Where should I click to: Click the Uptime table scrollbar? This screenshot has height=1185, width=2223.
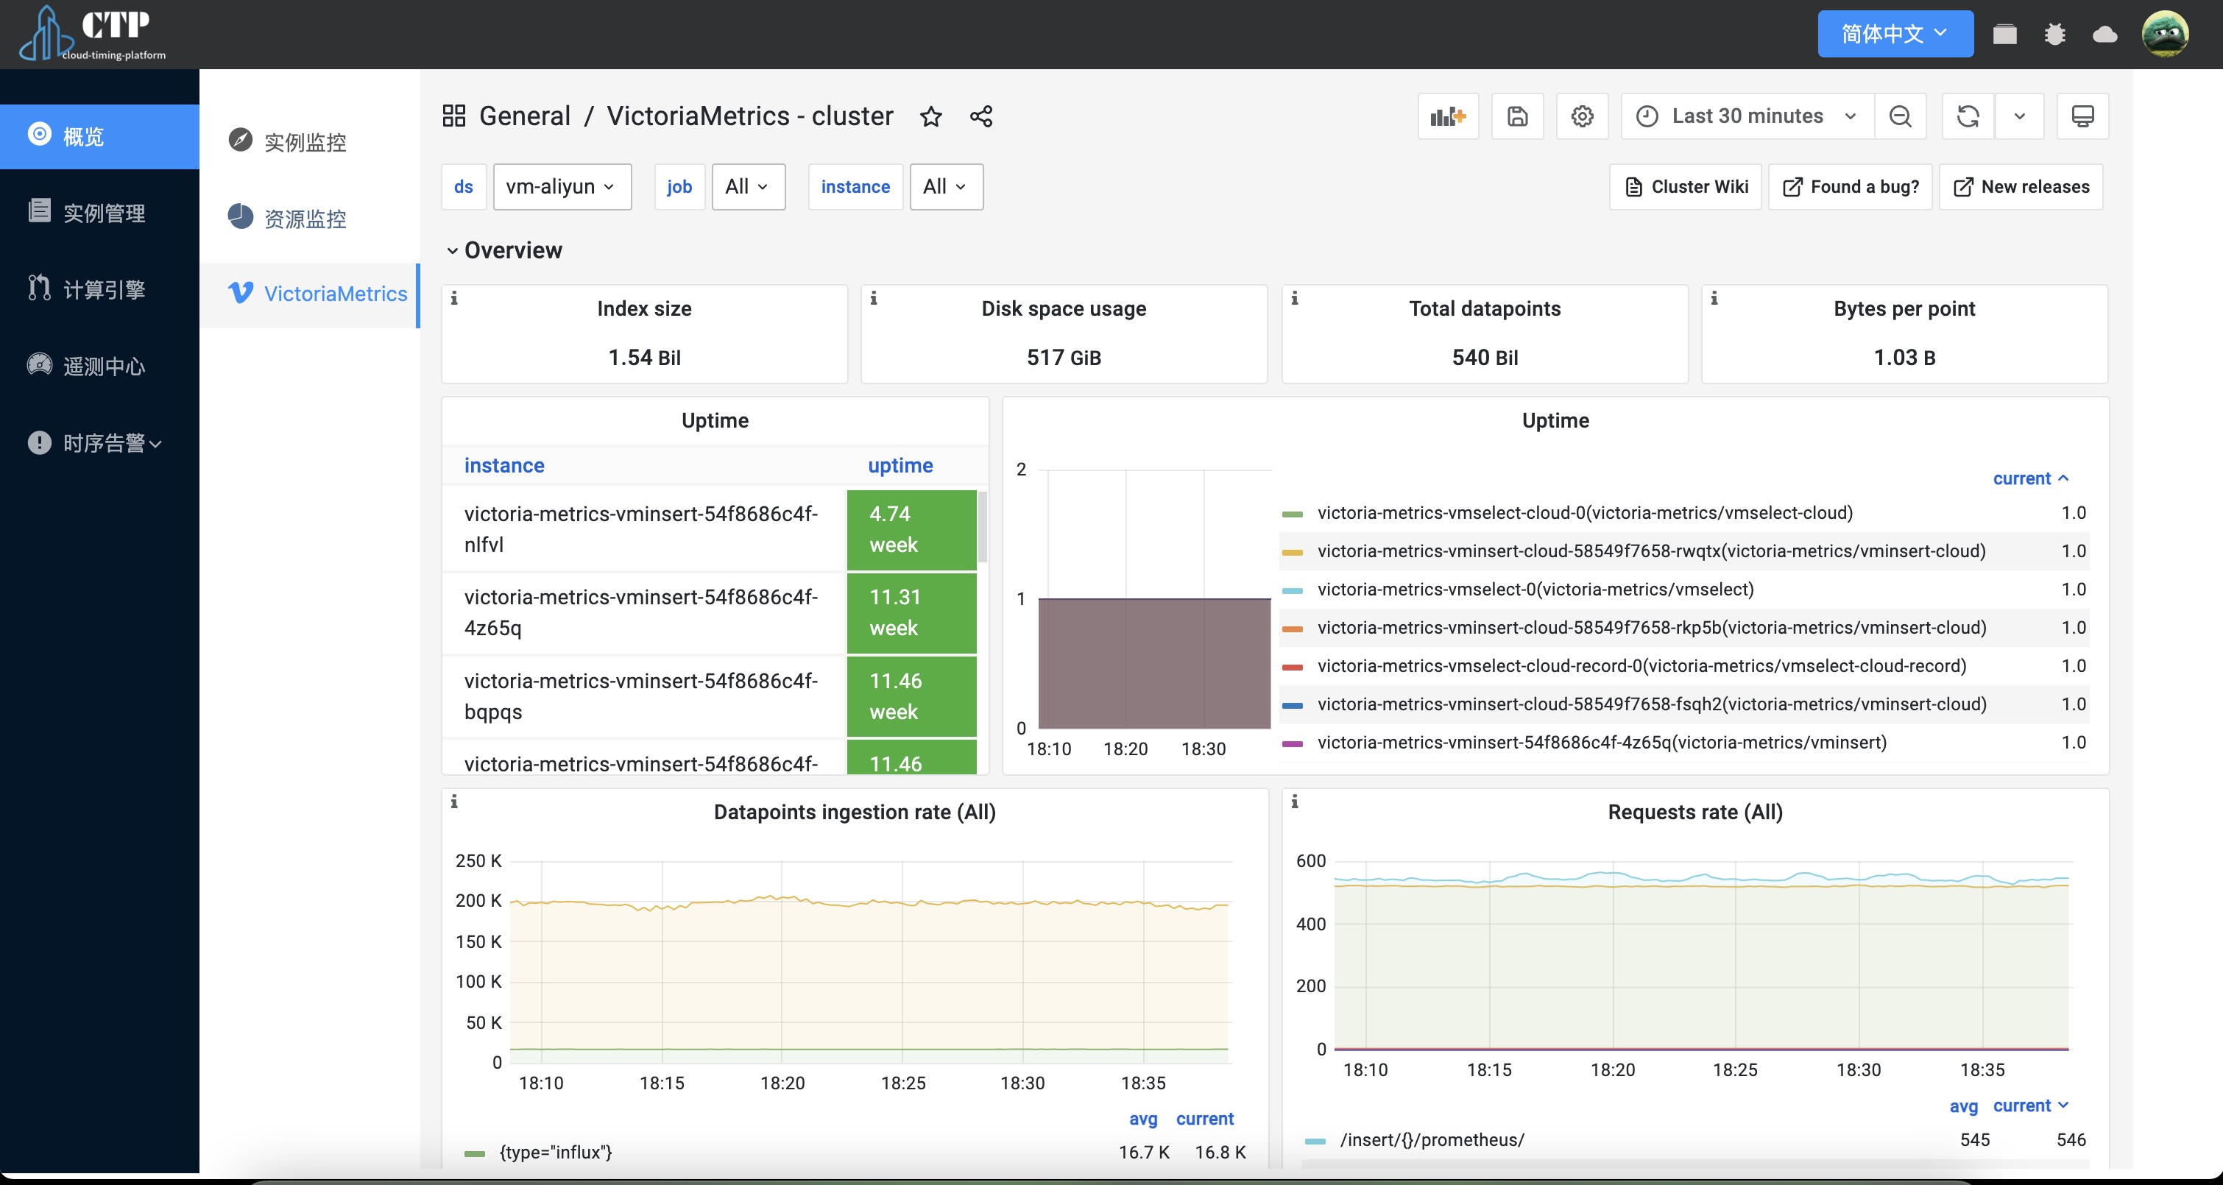[x=982, y=527]
